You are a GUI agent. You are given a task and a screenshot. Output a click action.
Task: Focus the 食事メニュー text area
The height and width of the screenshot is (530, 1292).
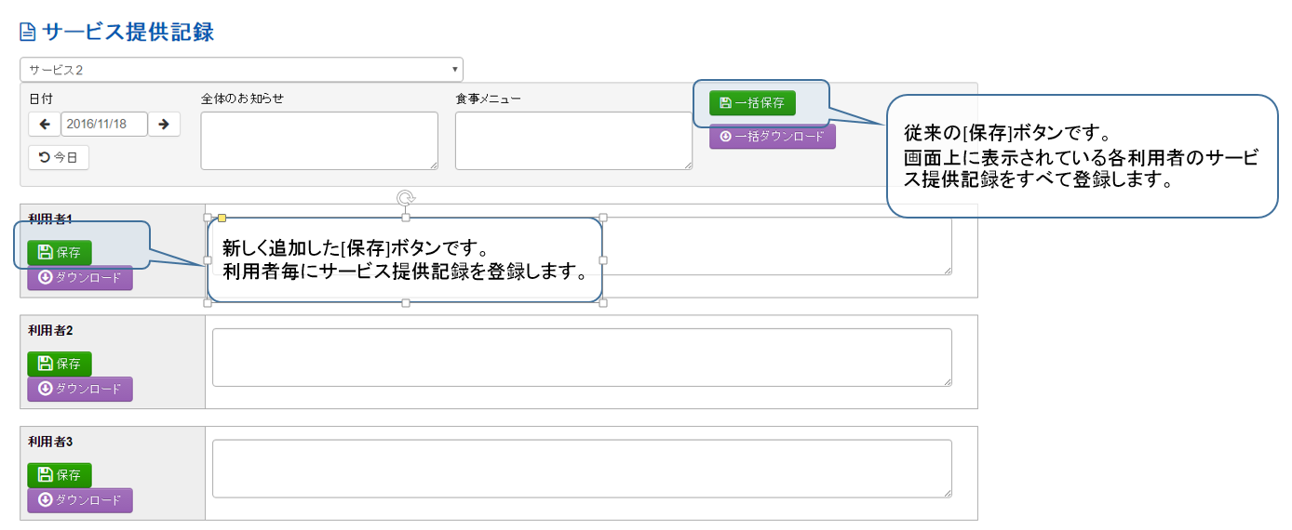573,140
